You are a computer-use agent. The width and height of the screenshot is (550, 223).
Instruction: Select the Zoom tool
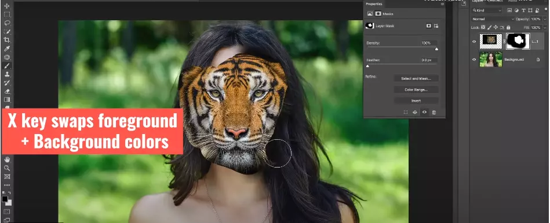6,168
